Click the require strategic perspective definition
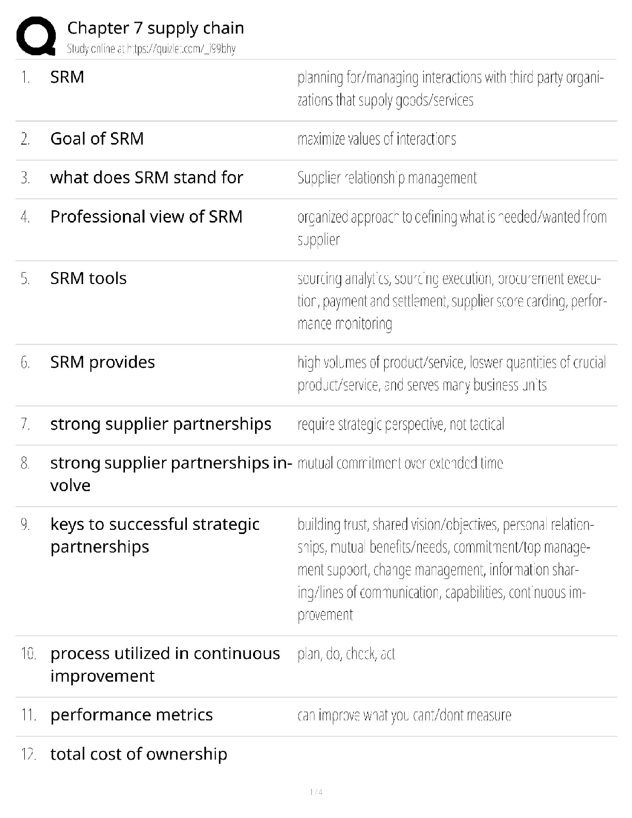The height and width of the screenshot is (818, 632). (x=401, y=424)
